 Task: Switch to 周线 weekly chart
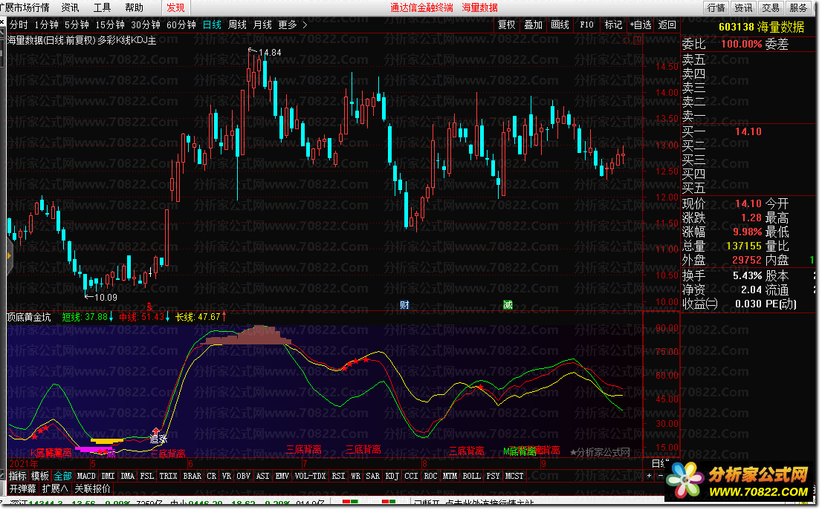pyautogui.click(x=237, y=24)
